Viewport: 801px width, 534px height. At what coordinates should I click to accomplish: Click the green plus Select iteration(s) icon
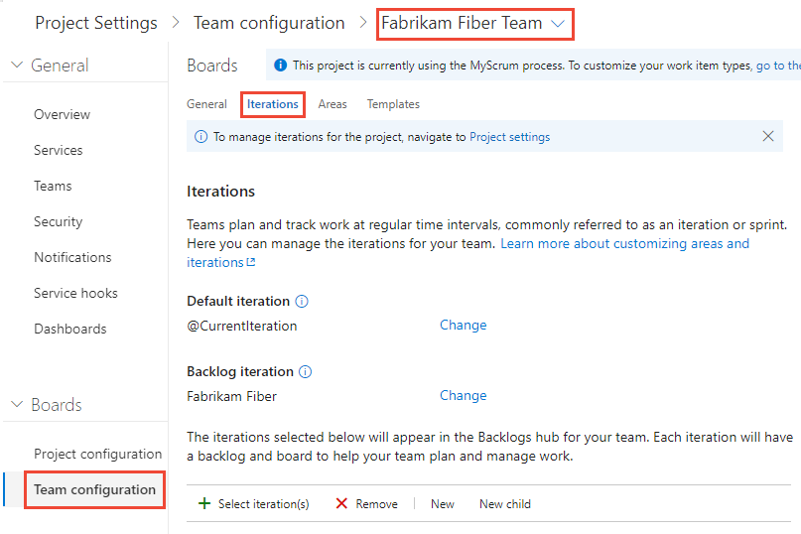point(204,504)
